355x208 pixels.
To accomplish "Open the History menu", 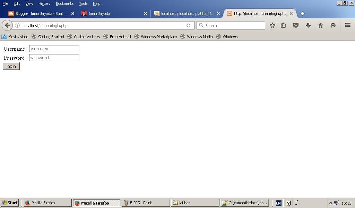I will [x=44, y=3].
